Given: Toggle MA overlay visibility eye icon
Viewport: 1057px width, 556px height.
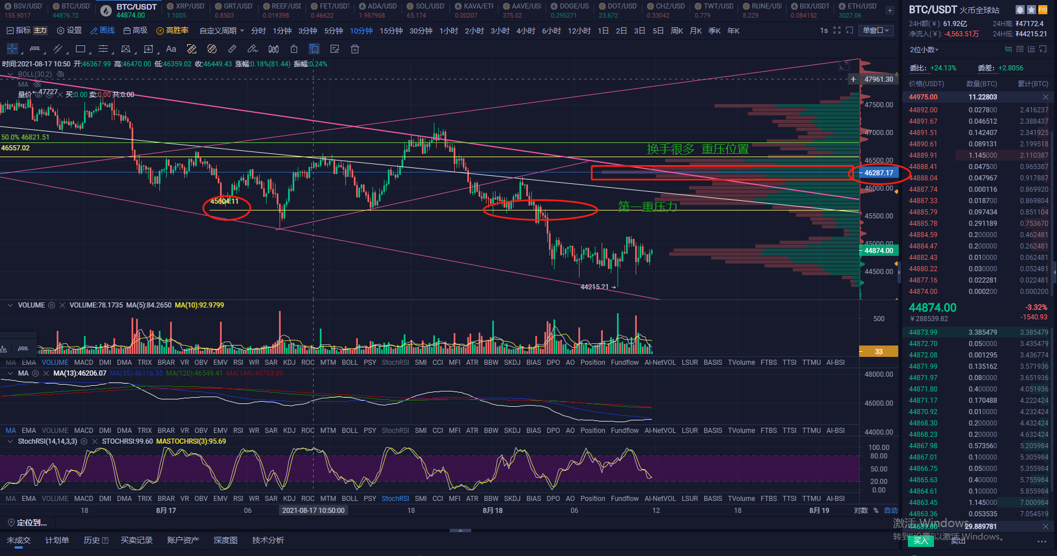Looking at the screenshot, I should pyautogui.click(x=37, y=85).
